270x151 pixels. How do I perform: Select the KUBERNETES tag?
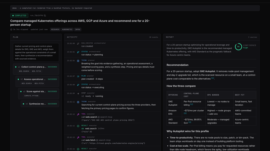(x=67, y=29)
